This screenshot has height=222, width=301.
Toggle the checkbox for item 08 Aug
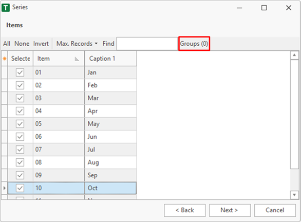pos(20,162)
